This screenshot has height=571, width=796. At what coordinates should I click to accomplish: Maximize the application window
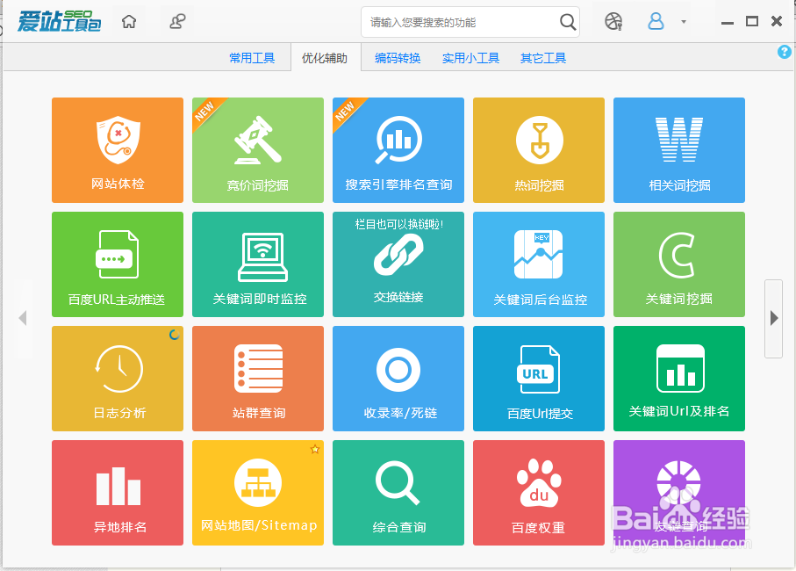point(752,21)
